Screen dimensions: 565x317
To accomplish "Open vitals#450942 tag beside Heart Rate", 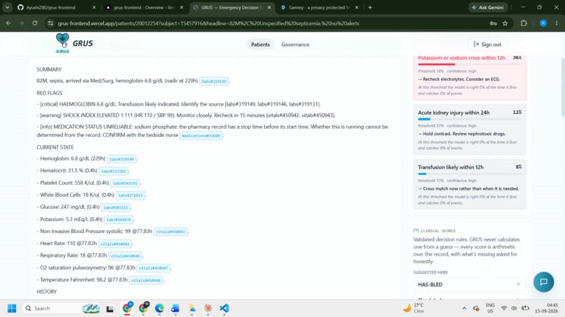I will (115, 244).
